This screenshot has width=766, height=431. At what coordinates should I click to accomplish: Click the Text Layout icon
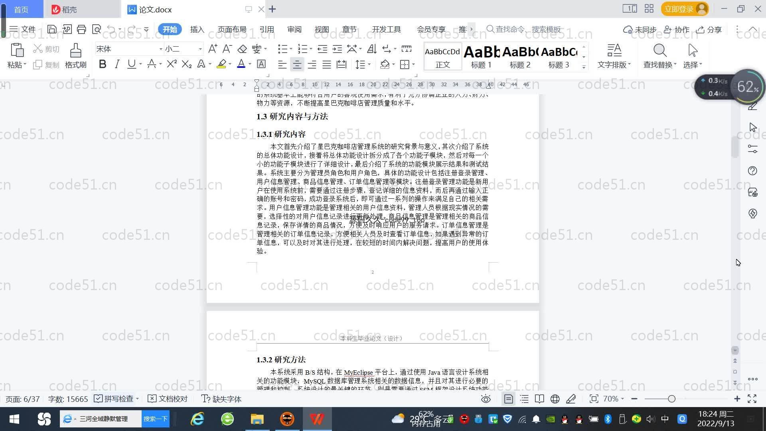click(614, 51)
